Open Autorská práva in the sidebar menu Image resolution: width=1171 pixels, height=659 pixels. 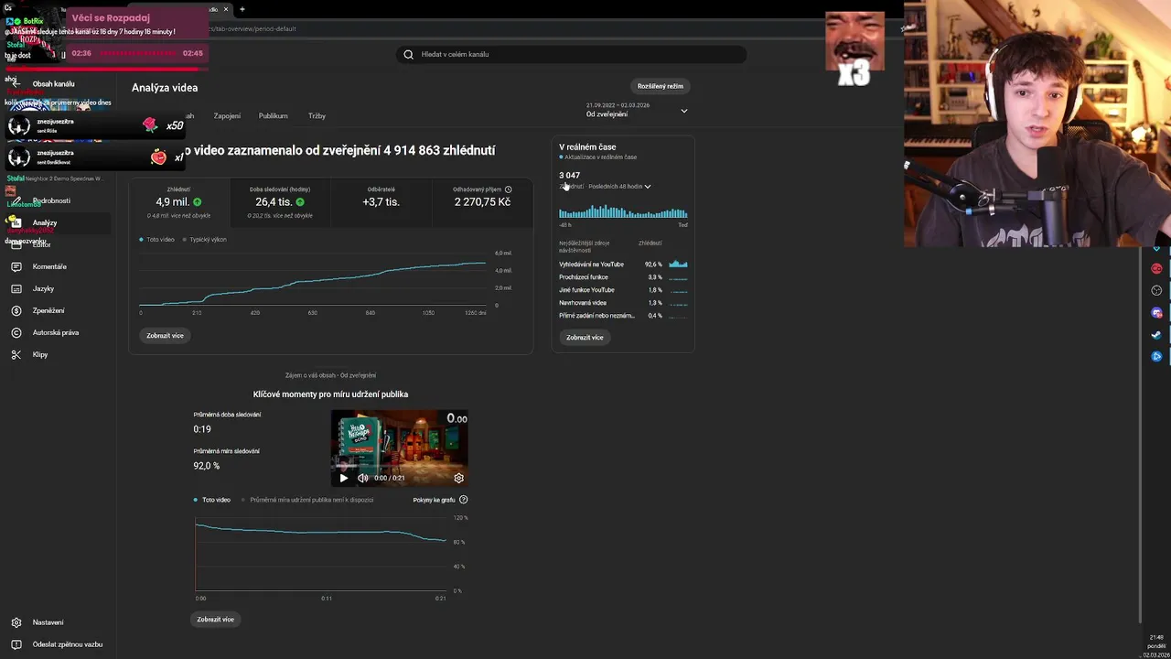click(59, 332)
